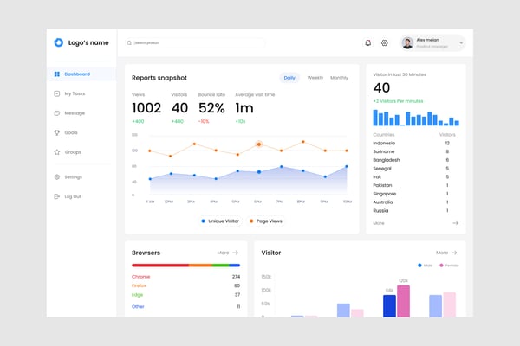
Task: Toggle the Female legend in Visitor chart
Action: pyautogui.click(x=449, y=266)
